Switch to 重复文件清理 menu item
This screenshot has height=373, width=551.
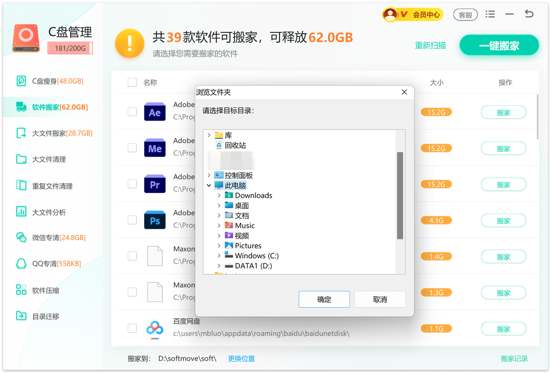[52, 186]
